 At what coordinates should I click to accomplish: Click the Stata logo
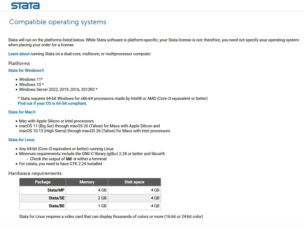25,6
